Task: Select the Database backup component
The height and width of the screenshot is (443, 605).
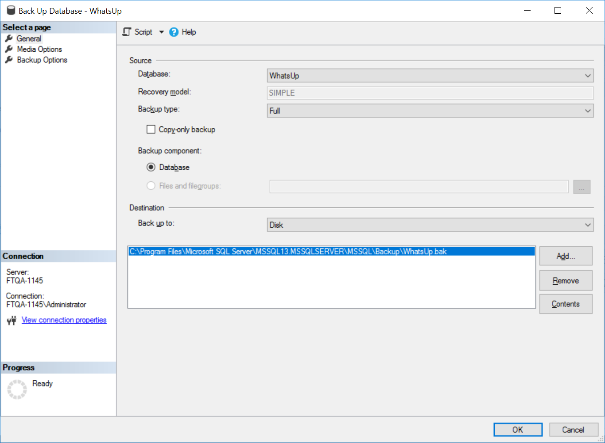Action: coord(151,167)
